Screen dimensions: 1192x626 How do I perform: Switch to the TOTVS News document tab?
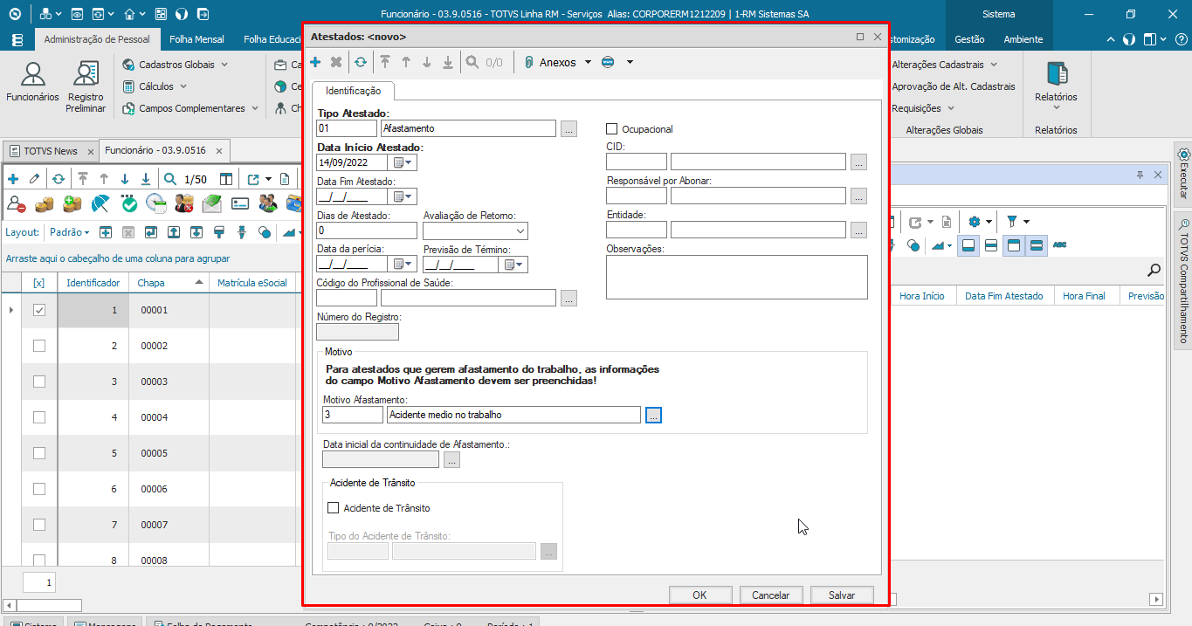point(50,150)
